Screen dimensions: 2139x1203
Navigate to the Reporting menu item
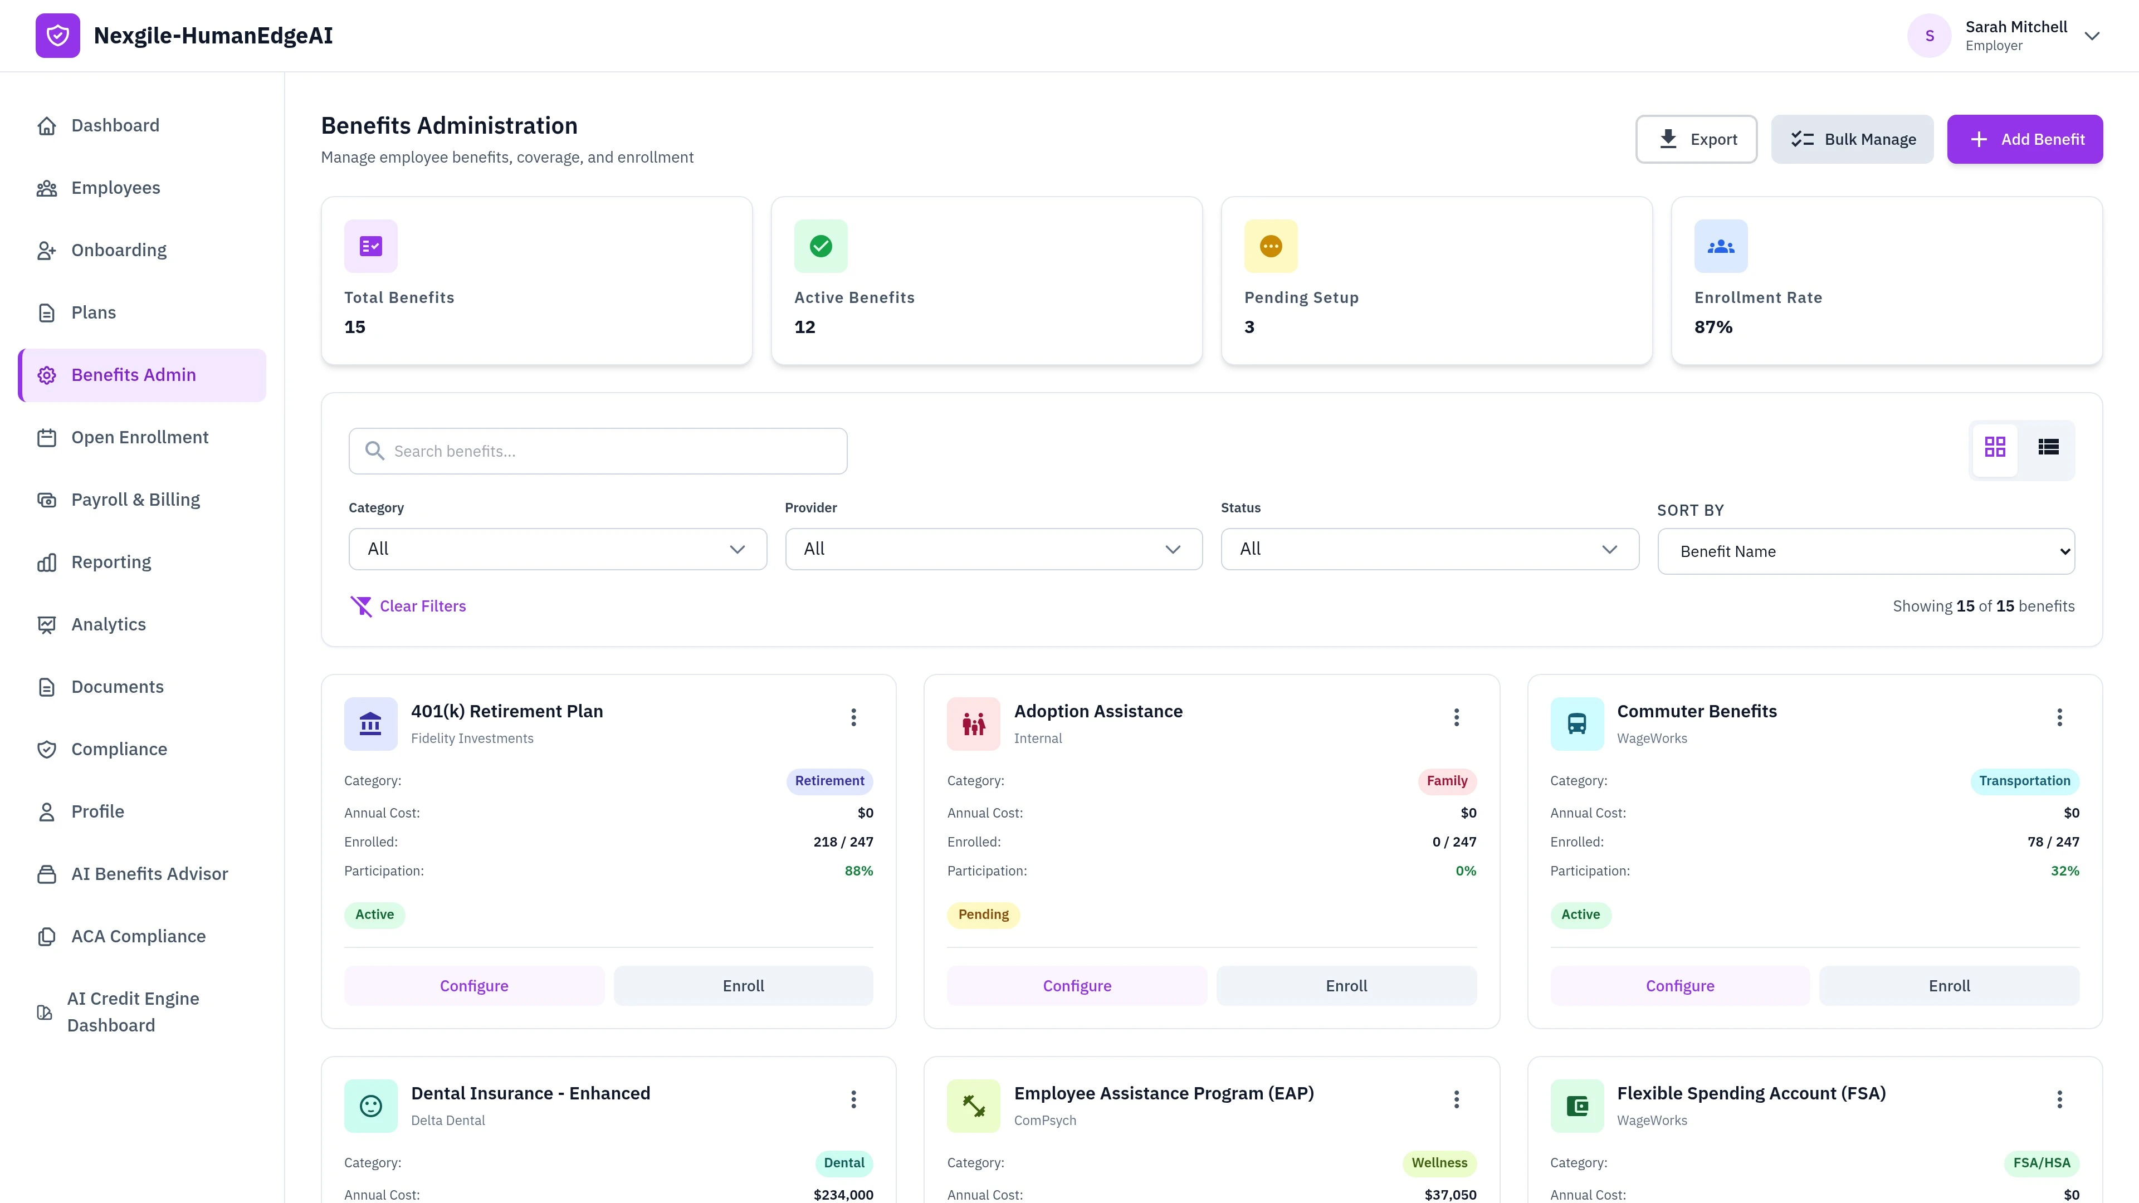click(110, 561)
